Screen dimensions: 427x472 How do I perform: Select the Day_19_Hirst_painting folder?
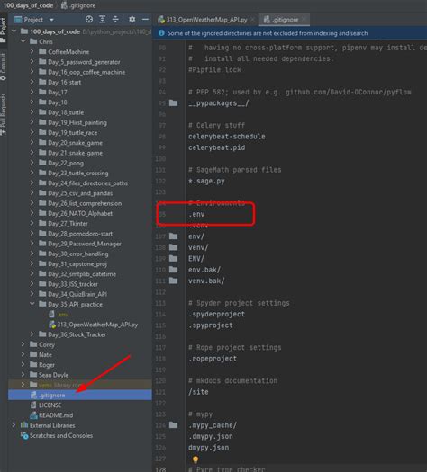point(73,122)
